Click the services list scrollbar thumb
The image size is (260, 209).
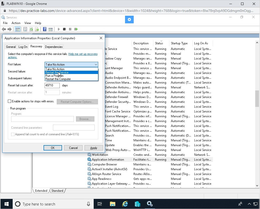257,99
